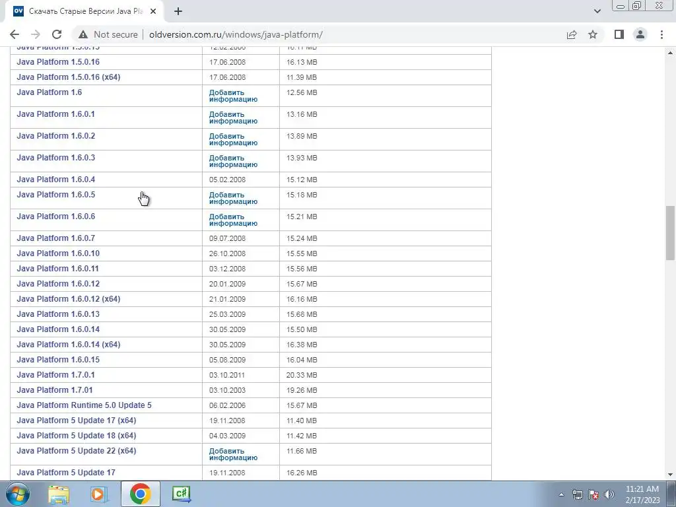Open Java Platform 1.6.0.10 link
Image resolution: width=676 pixels, height=507 pixels.
coord(58,253)
